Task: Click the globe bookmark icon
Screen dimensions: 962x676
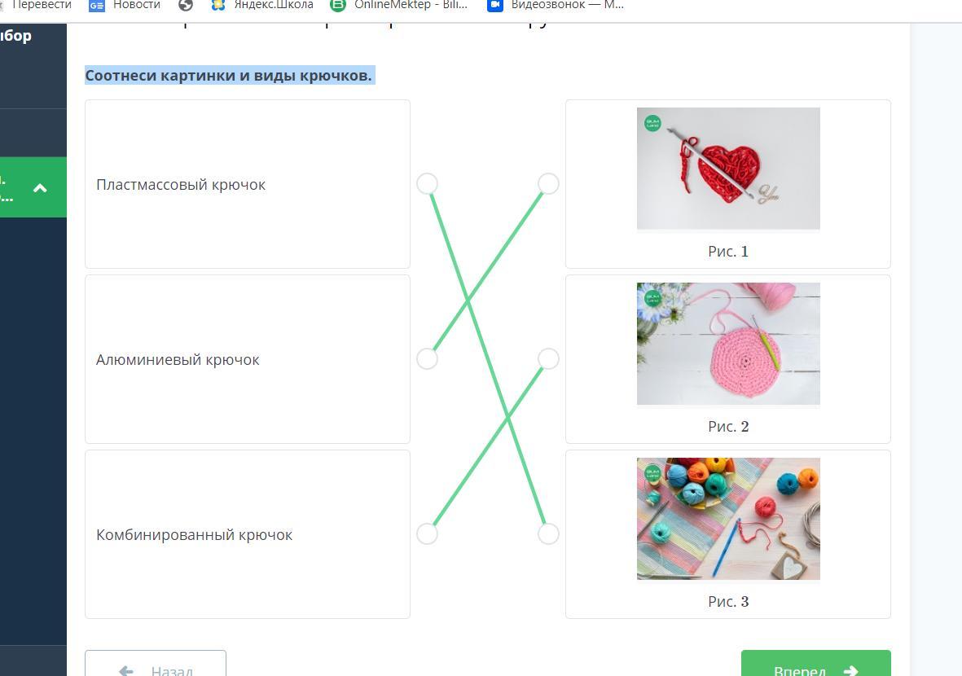Action: pyautogui.click(x=185, y=5)
